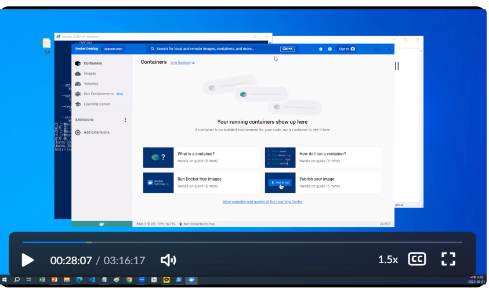Open the Windows Start menu
489x288 pixels.
[x=5, y=280]
